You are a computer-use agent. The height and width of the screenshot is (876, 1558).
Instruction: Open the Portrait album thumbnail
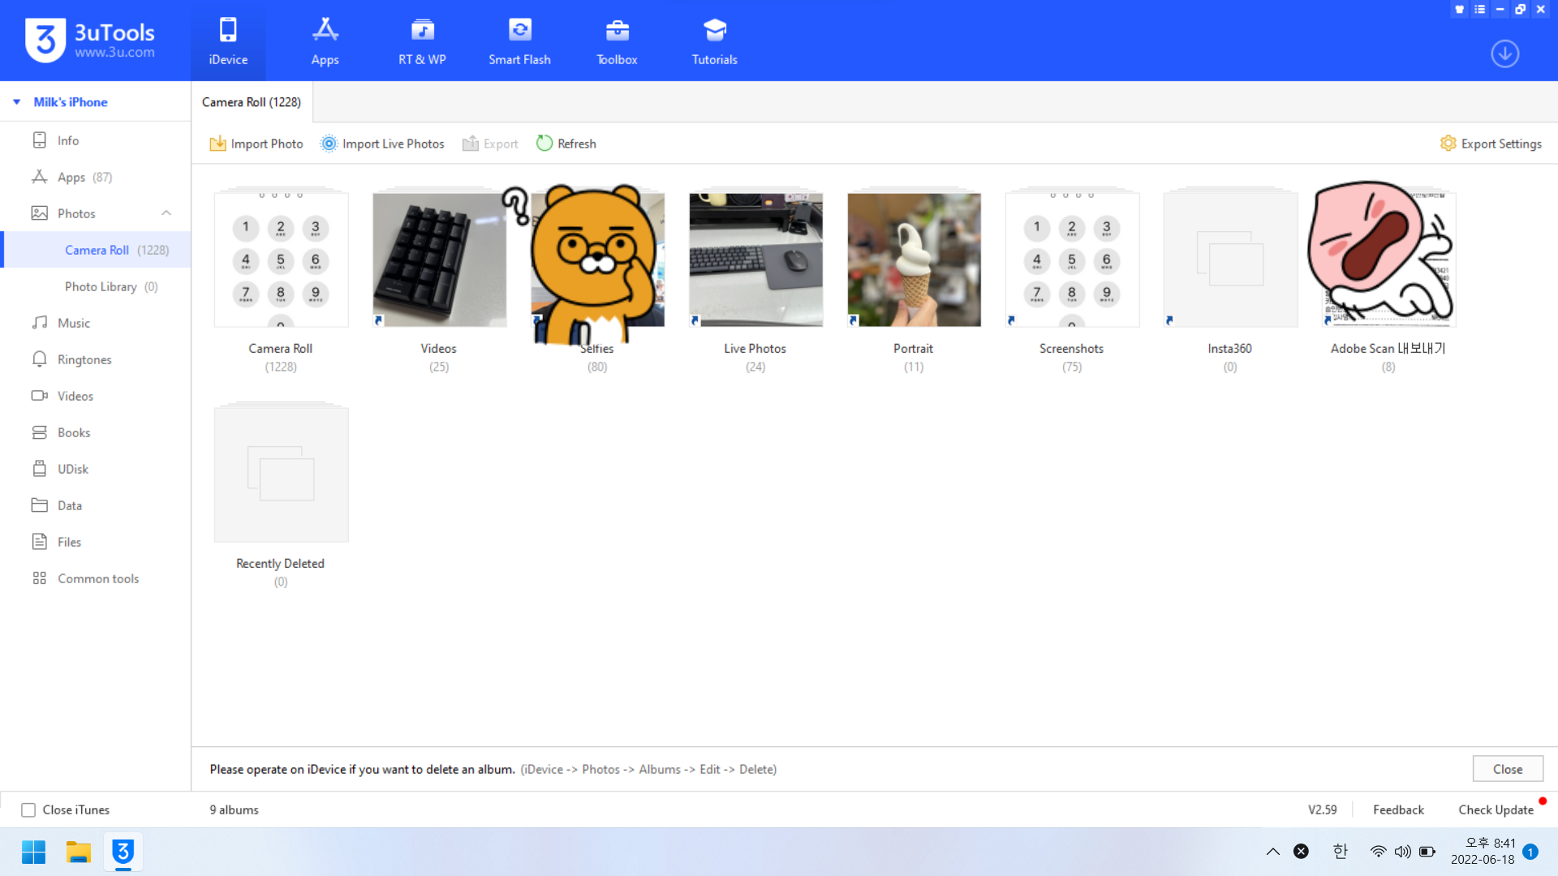coord(914,260)
